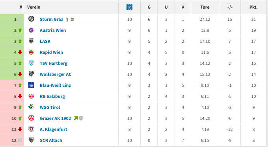This screenshot has height=147, width=268.
Task: Click the SCR Altach club crest
Action: click(x=31, y=140)
